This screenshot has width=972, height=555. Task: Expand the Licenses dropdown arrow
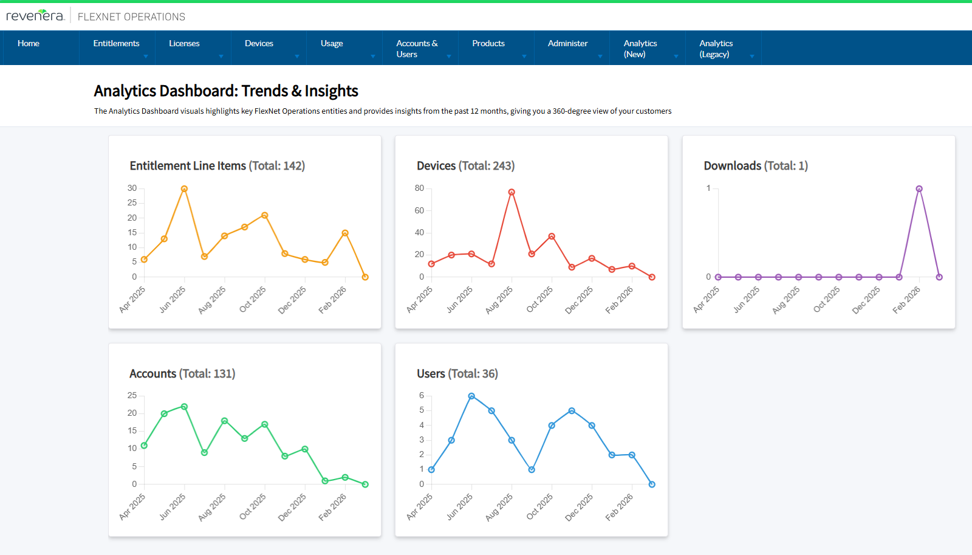click(x=221, y=57)
